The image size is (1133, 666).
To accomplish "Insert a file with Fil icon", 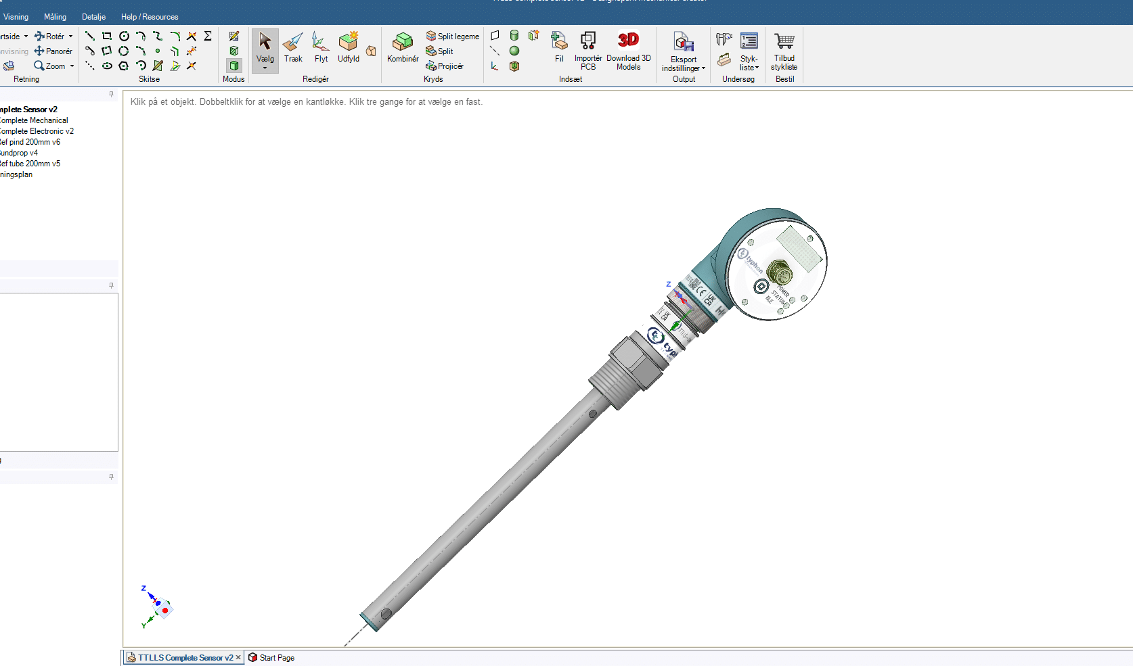I will [559, 47].
